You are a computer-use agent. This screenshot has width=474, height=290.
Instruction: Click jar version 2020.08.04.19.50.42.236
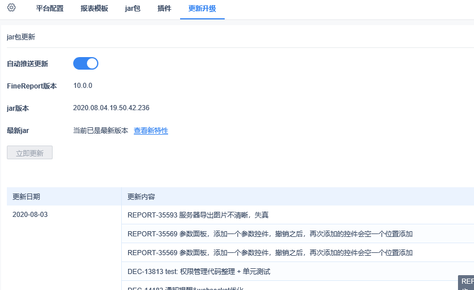pyautogui.click(x=111, y=108)
